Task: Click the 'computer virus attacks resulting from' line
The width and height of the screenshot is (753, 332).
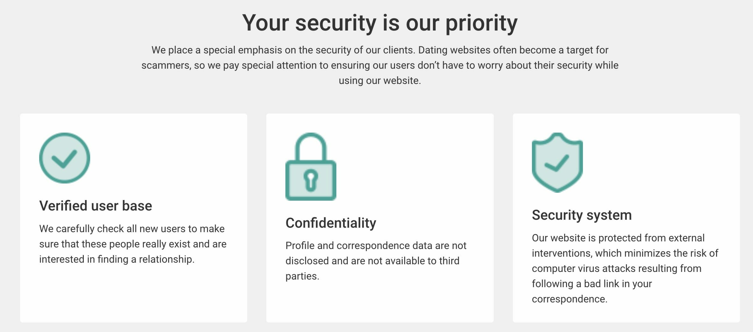Action: tap(617, 268)
